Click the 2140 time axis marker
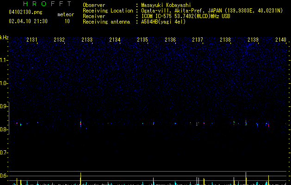 pos(281,40)
